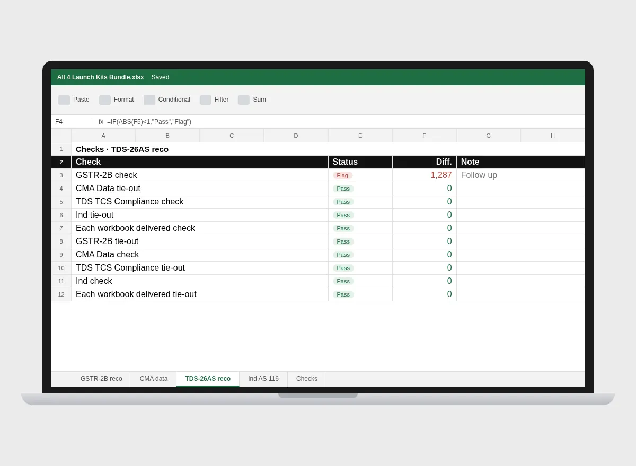Select column E header
636x466 pixels.
point(360,136)
